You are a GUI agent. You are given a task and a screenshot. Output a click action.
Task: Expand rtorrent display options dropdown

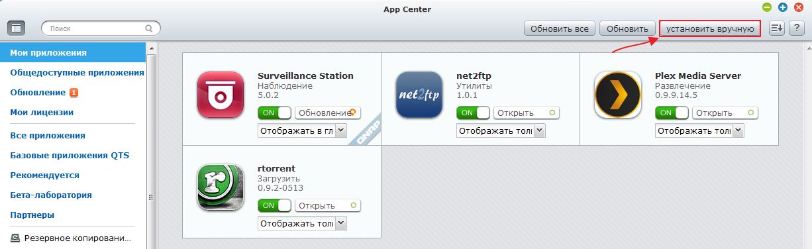point(302,223)
